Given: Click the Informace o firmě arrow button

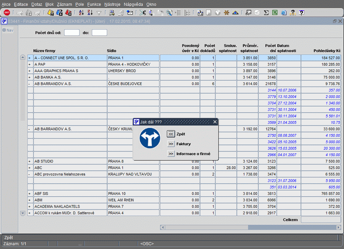Looking at the screenshot, I should tap(171, 154).
